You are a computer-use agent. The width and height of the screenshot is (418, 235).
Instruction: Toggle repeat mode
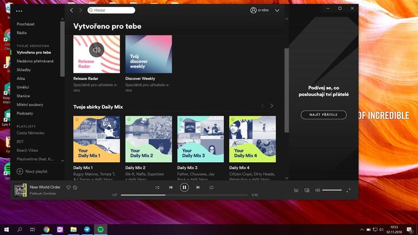[211, 187]
